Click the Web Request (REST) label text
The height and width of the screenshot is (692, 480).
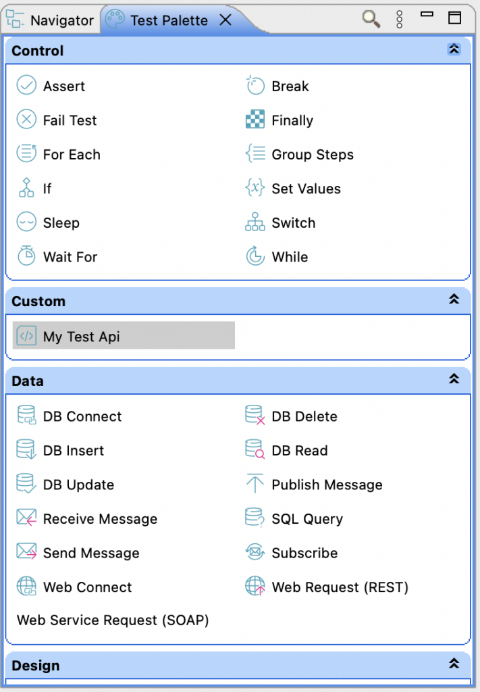[x=340, y=587]
